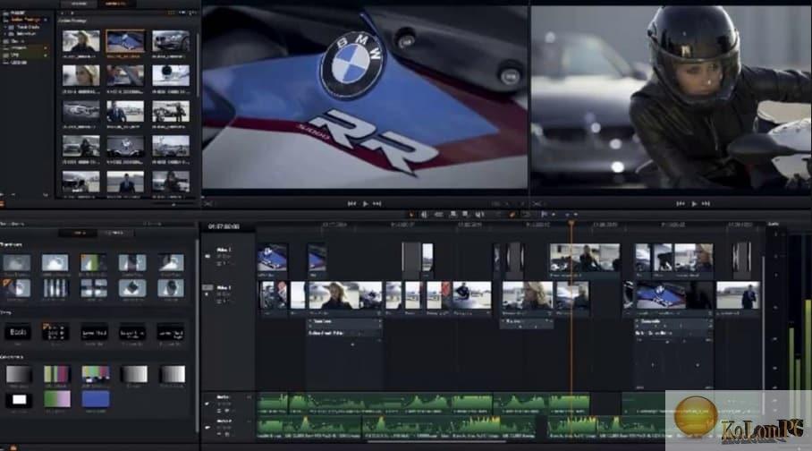Select blonde woman clip on lower video track
Image resolution: width=812 pixels, height=451 pixels.
(345, 295)
